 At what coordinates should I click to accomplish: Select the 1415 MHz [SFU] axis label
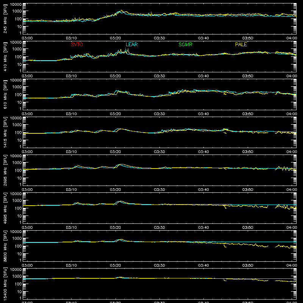5,132
